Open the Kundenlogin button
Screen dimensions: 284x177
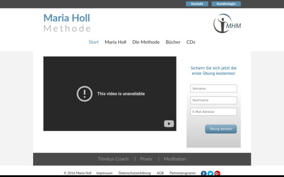coord(226,4)
